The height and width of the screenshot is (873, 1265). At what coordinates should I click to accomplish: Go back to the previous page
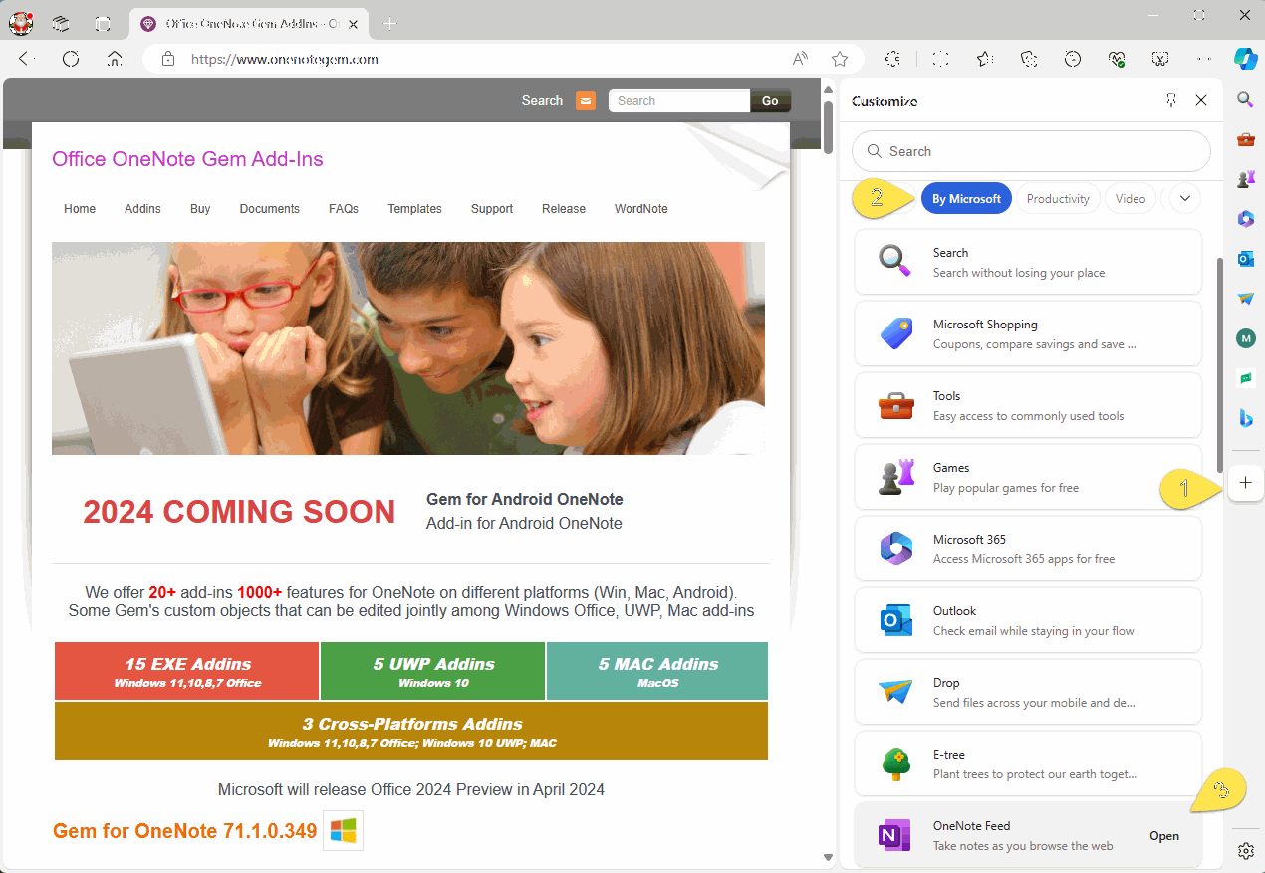(x=26, y=59)
